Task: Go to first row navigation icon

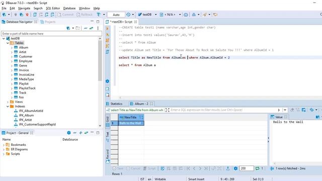Action: point(188,168)
